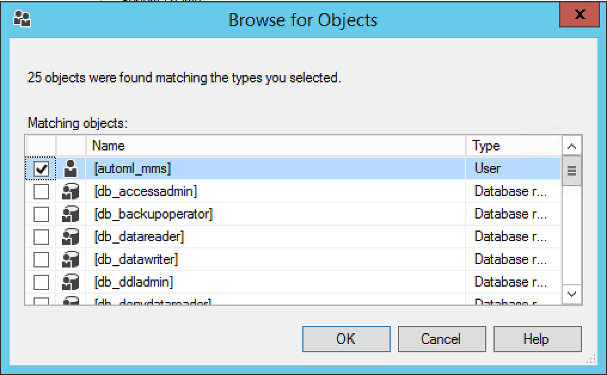Select the [db_datawriter] row name
The width and height of the screenshot is (607, 375).
136,259
